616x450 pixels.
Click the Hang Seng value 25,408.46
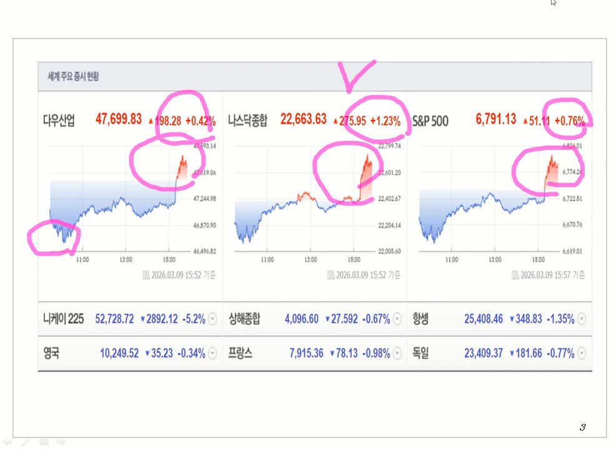point(483,319)
